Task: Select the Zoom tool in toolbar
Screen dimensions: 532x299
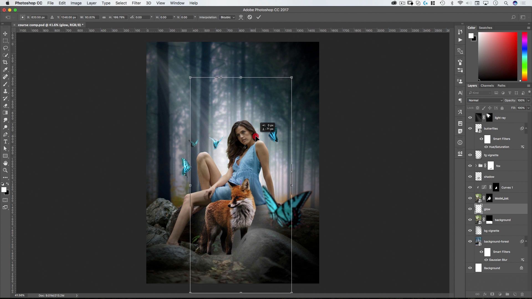Action: [x=5, y=170]
